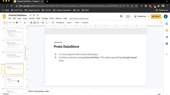The height and width of the screenshot is (95, 170).
Task: Open the comment history icon
Action: [x=121, y=16]
